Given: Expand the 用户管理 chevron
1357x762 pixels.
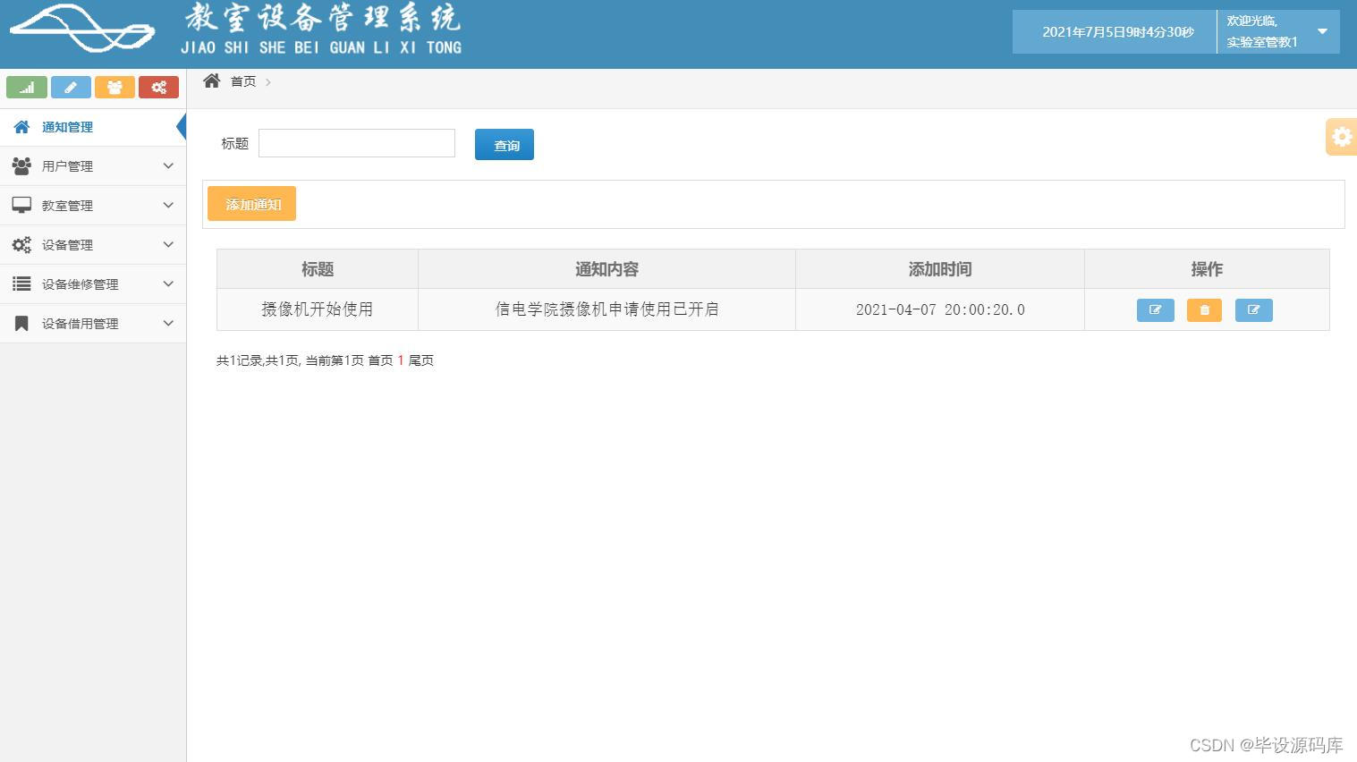Looking at the screenshot, I should [168, 165].
